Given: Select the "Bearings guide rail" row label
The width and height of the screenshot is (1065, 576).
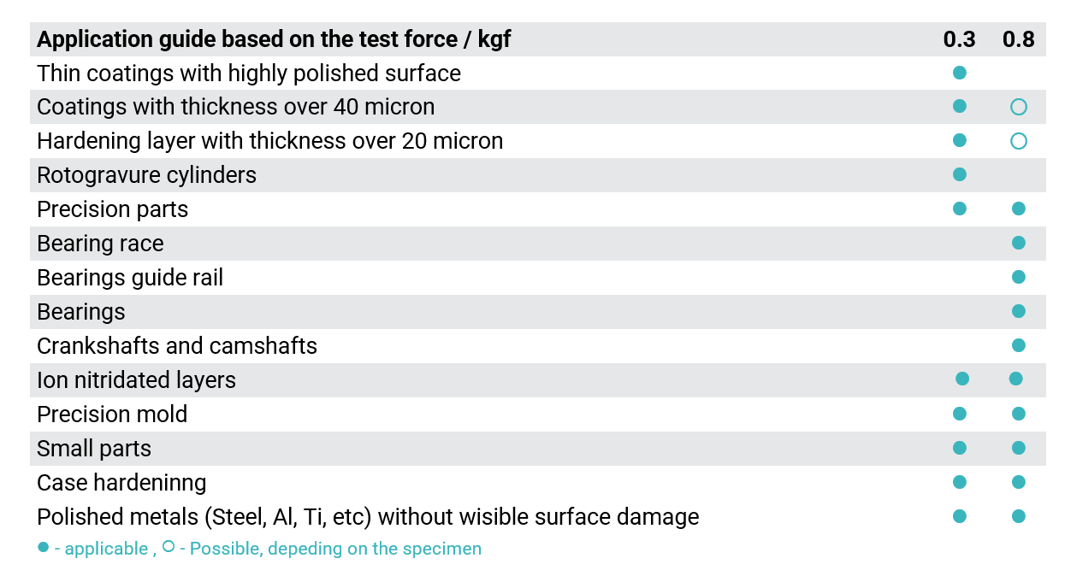Looking at the screenshot, I should click(x=130, y=278).
